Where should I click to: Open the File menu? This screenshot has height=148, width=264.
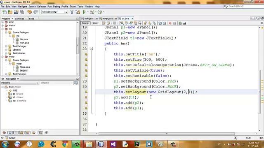pyautogui.click(x=2, y=7)
